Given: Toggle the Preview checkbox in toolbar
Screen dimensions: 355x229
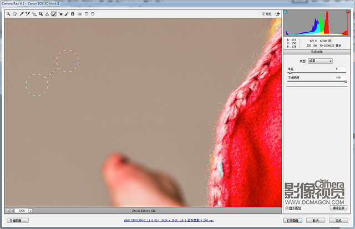Looking at the screenshot, I should (263, 14).
